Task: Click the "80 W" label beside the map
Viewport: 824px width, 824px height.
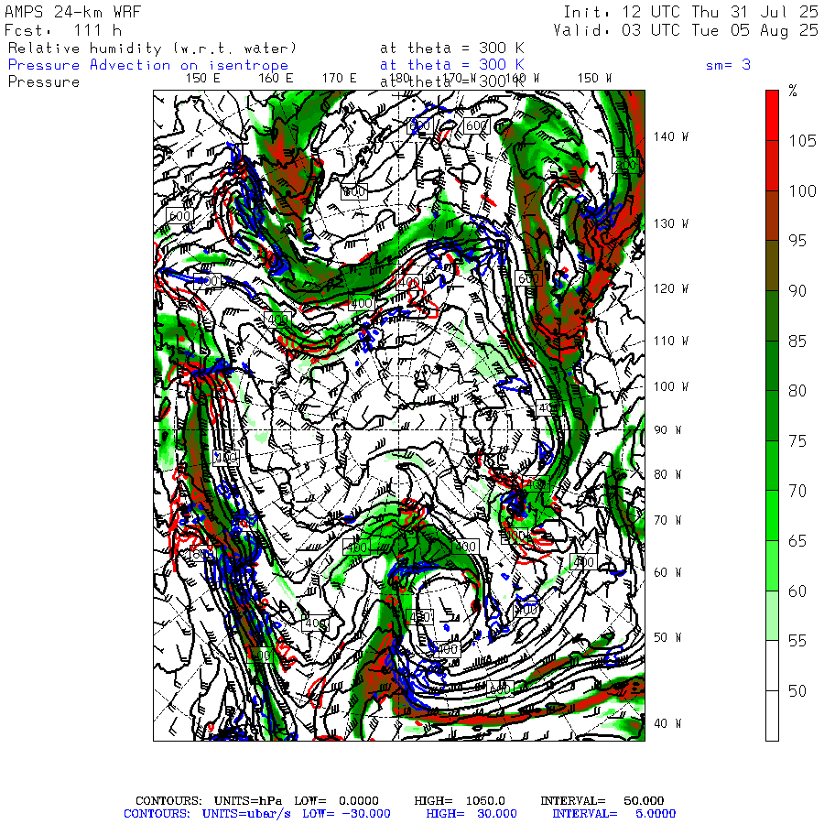Action: 667,474
